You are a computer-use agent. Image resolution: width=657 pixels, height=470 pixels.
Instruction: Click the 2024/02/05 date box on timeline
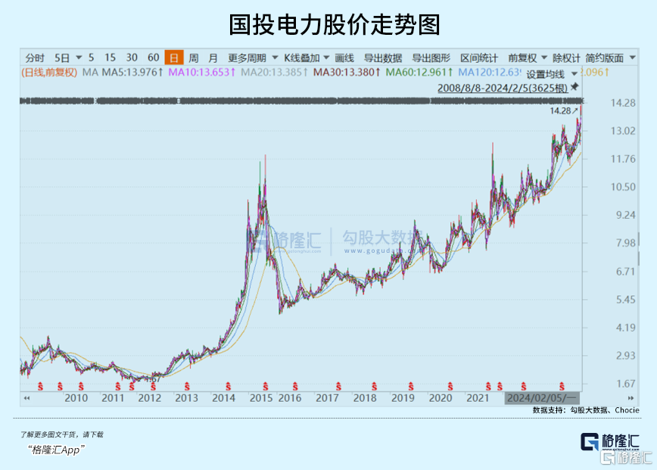click(542, 398)
